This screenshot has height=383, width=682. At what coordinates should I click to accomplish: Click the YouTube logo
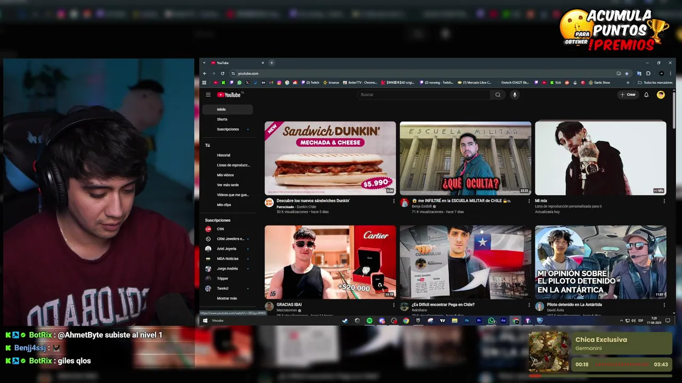coord(229,95)
